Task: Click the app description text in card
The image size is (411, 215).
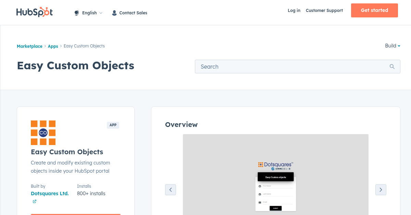Action: pyautogui.click(x=71, y=167)
